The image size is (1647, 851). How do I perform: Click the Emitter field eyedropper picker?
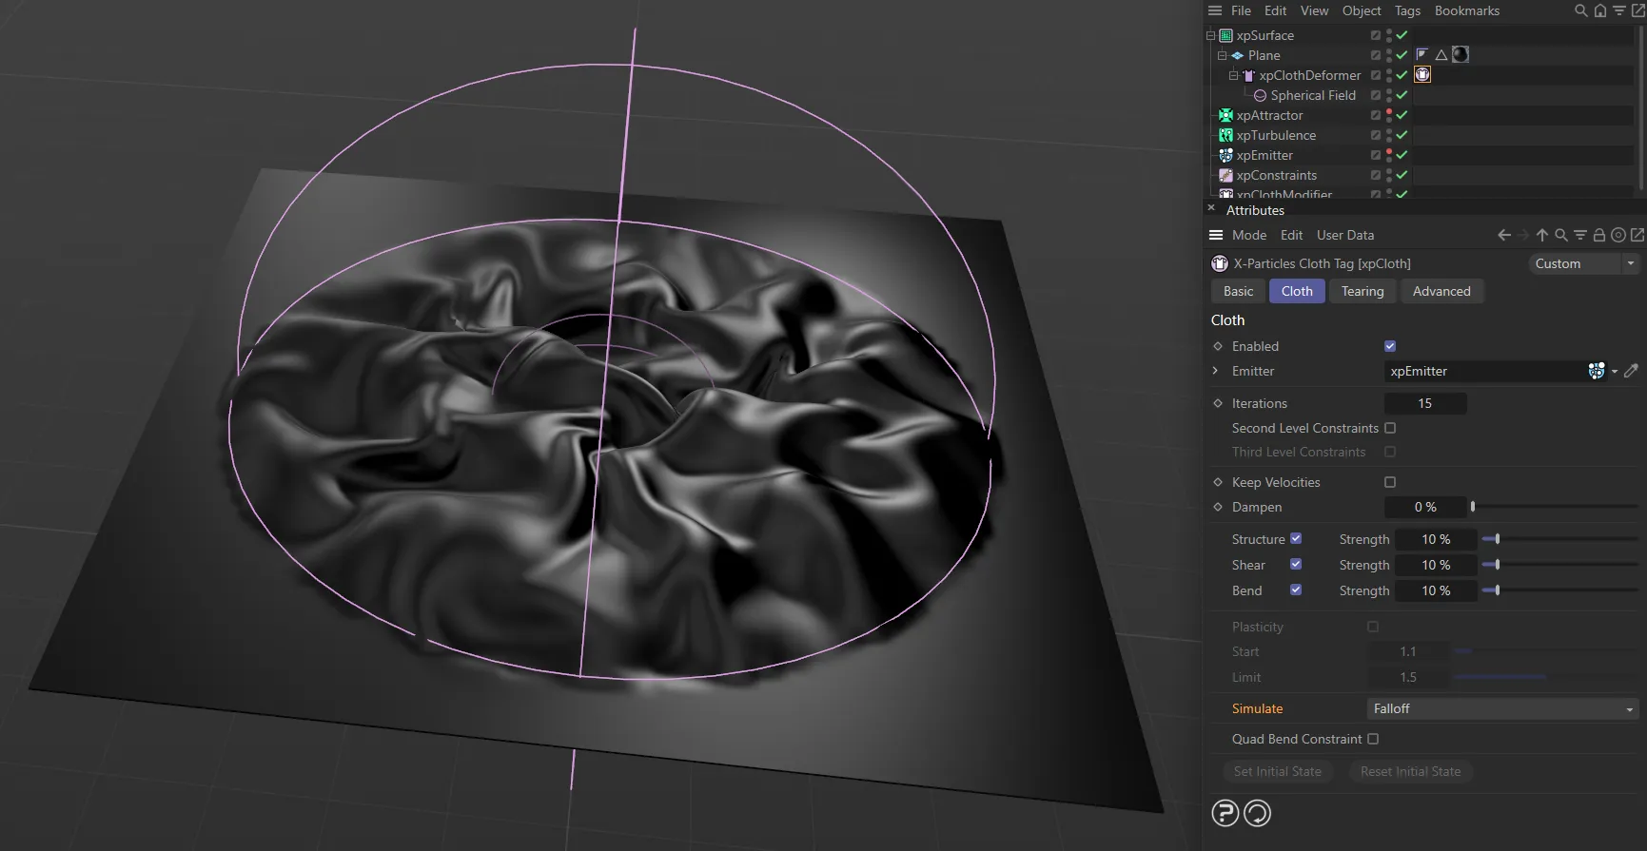click(1632, 371)
